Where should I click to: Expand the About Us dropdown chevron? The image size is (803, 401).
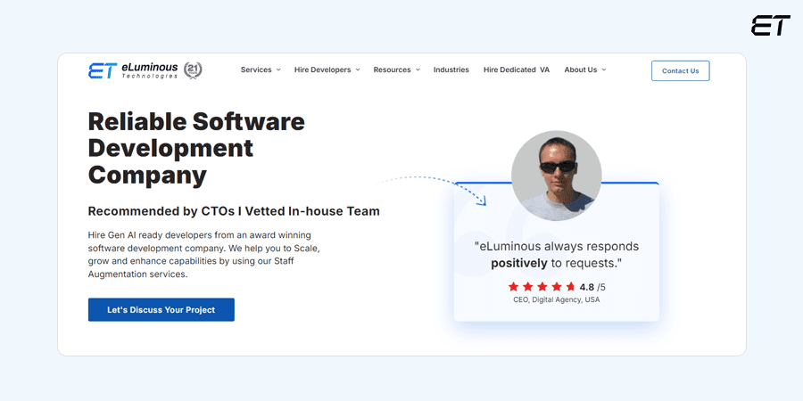(604, 70)
